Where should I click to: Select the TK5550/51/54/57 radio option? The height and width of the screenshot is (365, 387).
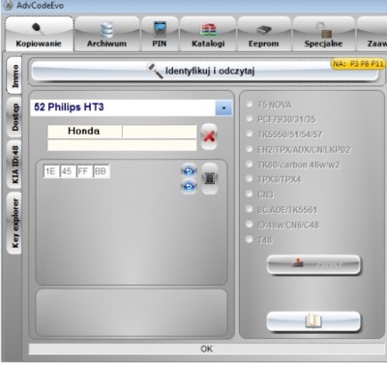coord(249,134)
